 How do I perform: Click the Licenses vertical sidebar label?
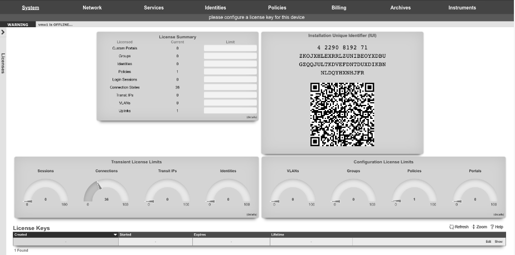(x=3, y=63)
